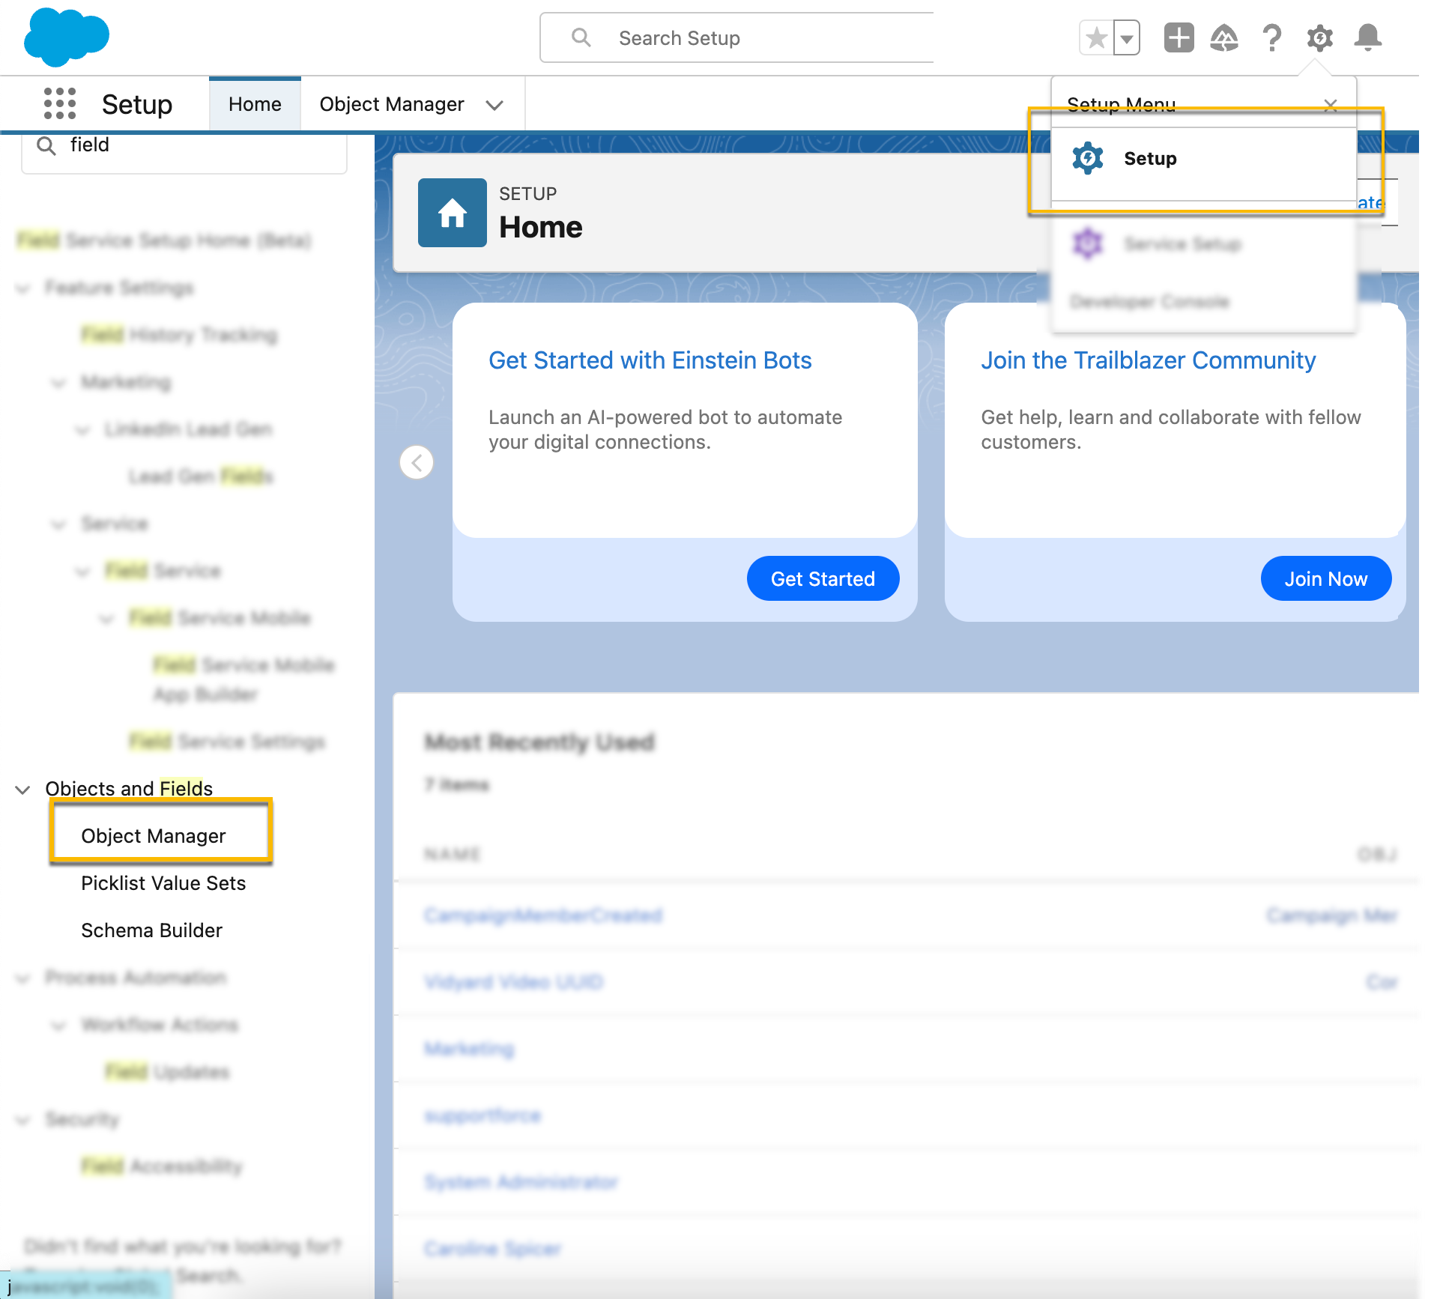Screen dimensions: 1440x1299
Task: Open Picklist Value Sets
Action: click(x=163, y=883)
